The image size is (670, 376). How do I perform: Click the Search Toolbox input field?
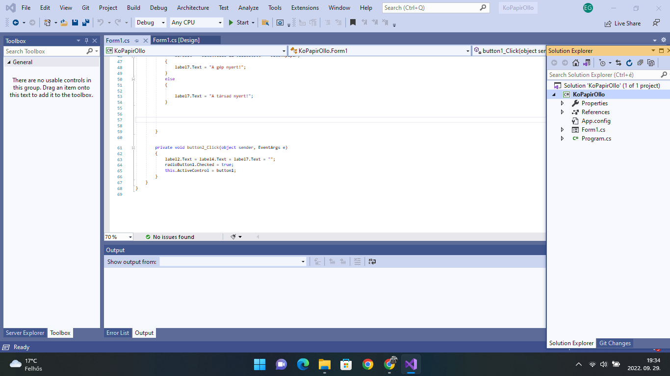[x=45, y=51]
